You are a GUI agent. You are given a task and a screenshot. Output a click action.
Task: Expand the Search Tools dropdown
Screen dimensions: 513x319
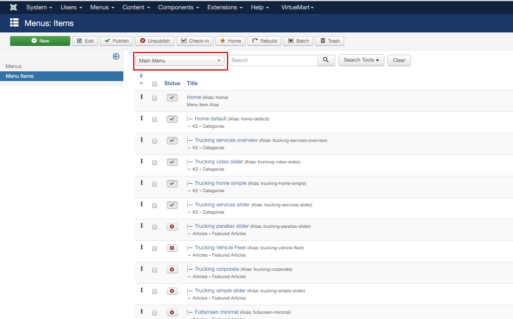[361, 60]
